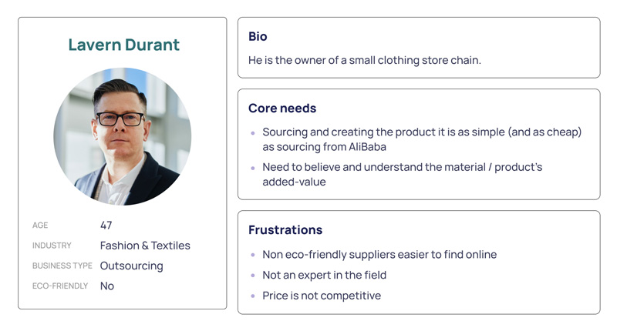Select the non eco-friendly suppliers bullet
The image size is (617, 331).
pyautogui.click(x=379, y=255)
